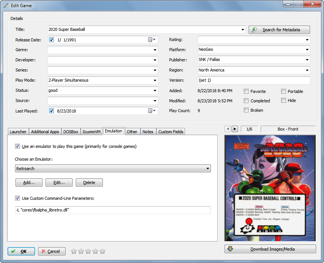Click the Version input field
The height and width of the screenshot is (263, 324).
[254, 80]
